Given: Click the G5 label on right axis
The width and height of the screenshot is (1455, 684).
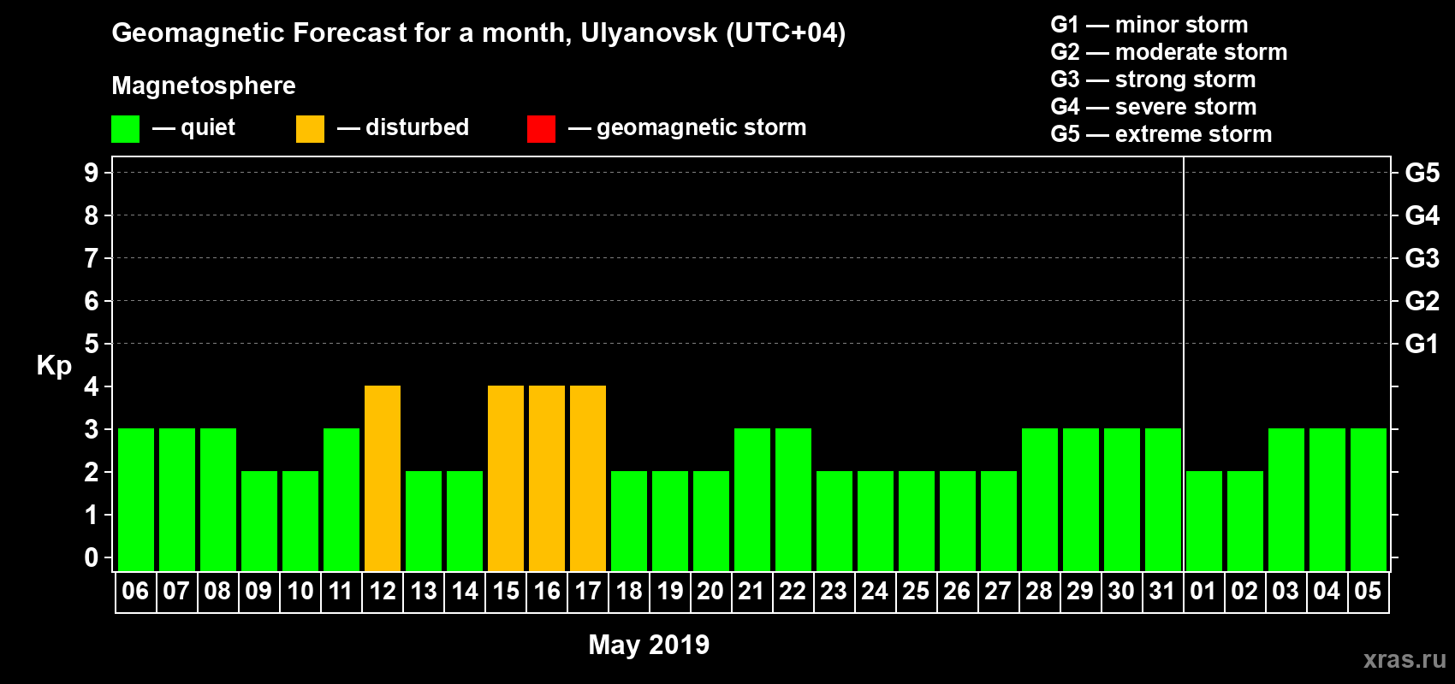Looking at the screenshot, I should click(x=1422, y=173).
